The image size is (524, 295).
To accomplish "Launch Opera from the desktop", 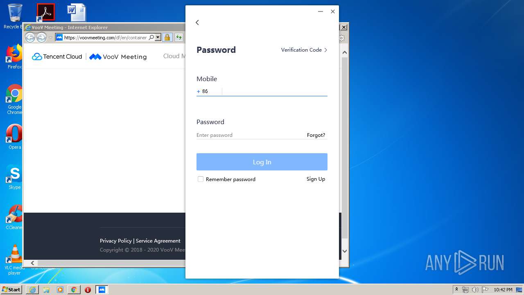I will 14,137.
